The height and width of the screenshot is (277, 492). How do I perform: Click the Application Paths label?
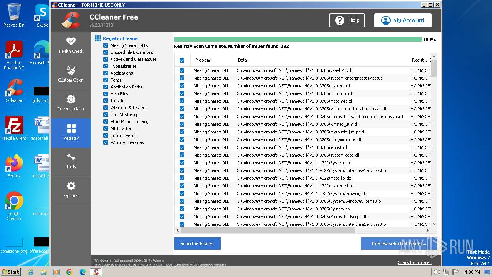pos(126,87)
